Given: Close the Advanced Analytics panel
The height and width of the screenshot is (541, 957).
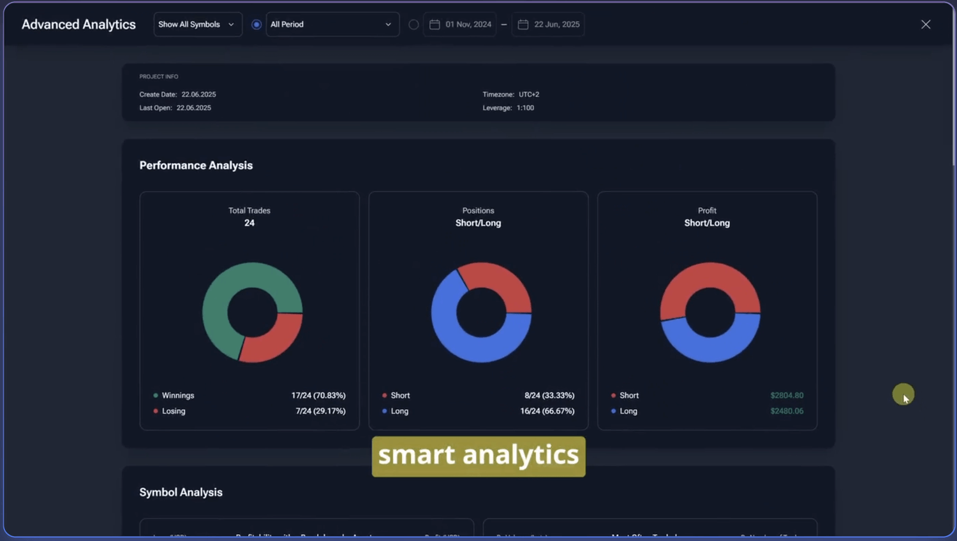Looking at the screenshot, I should coord(925,24).
